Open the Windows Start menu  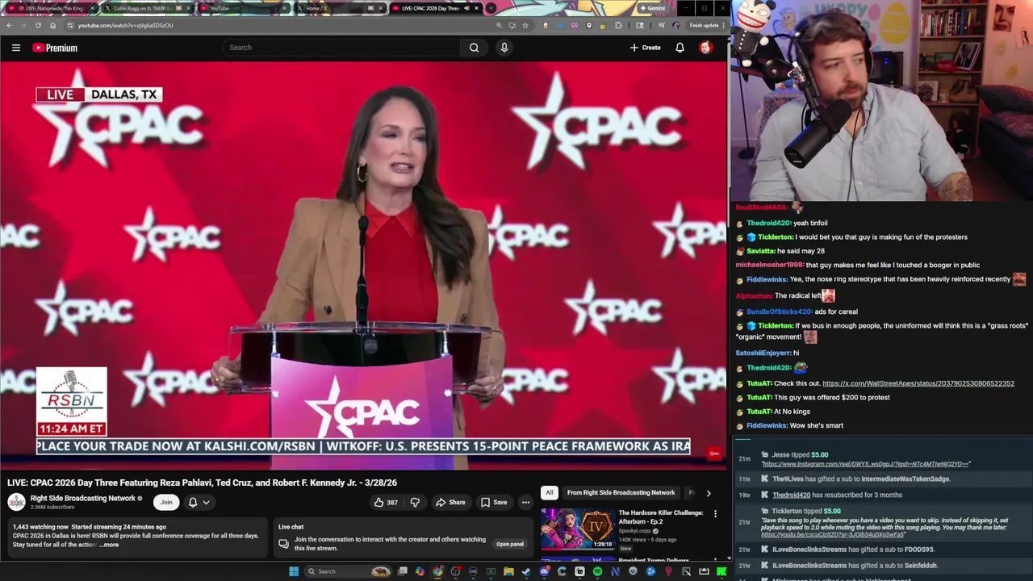tap(295, 571)
